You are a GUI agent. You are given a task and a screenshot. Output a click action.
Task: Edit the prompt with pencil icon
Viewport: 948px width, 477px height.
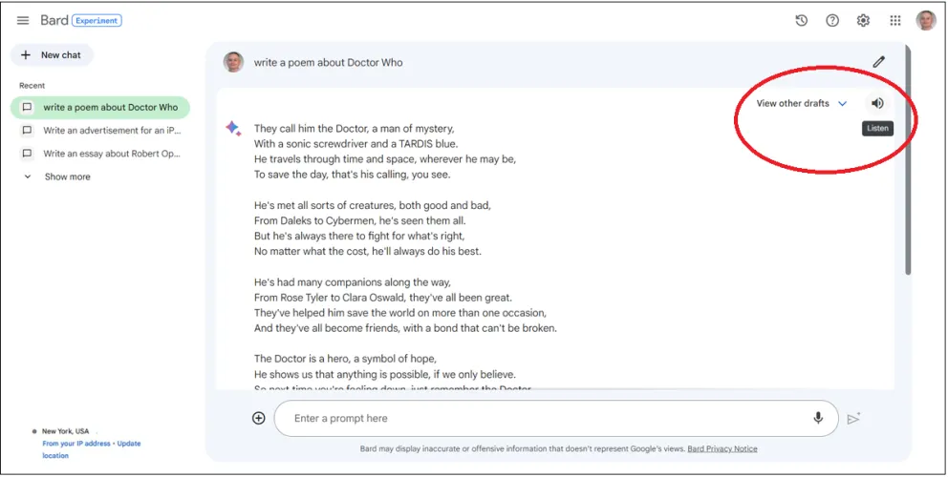(x=879, y=62)
